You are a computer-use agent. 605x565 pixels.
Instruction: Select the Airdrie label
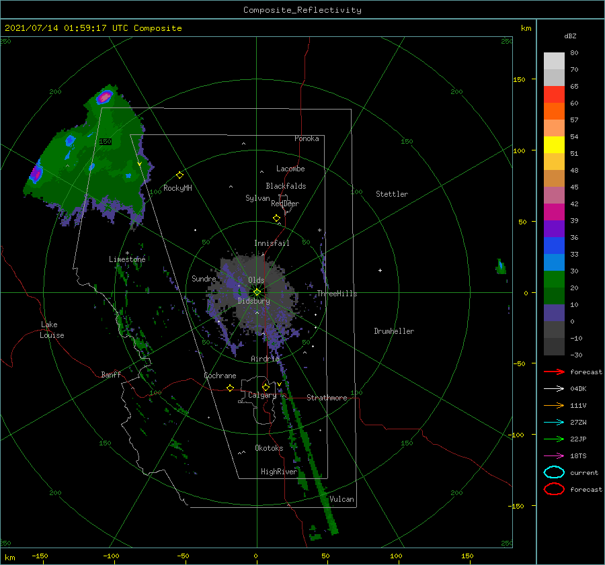click(x=265, y=359)
